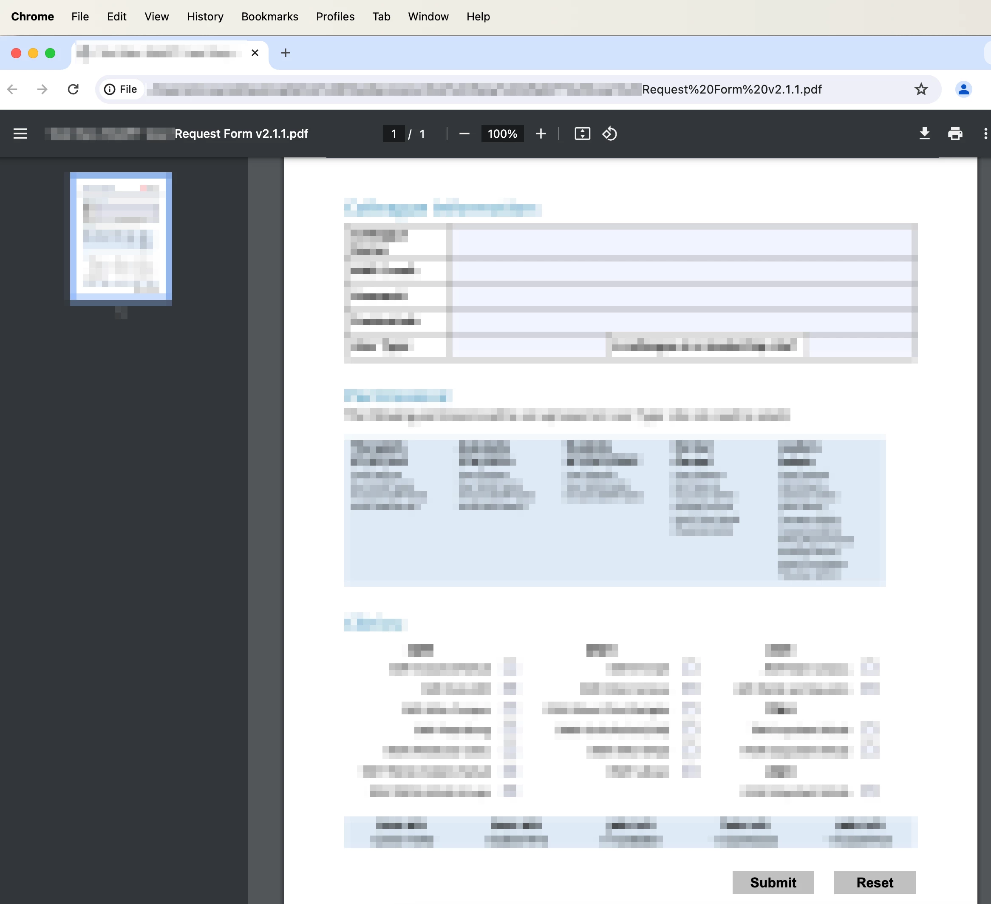This screenshot has height=904, width=991.
Task: Click the zoom in plus icon
Action: [541, 134]
